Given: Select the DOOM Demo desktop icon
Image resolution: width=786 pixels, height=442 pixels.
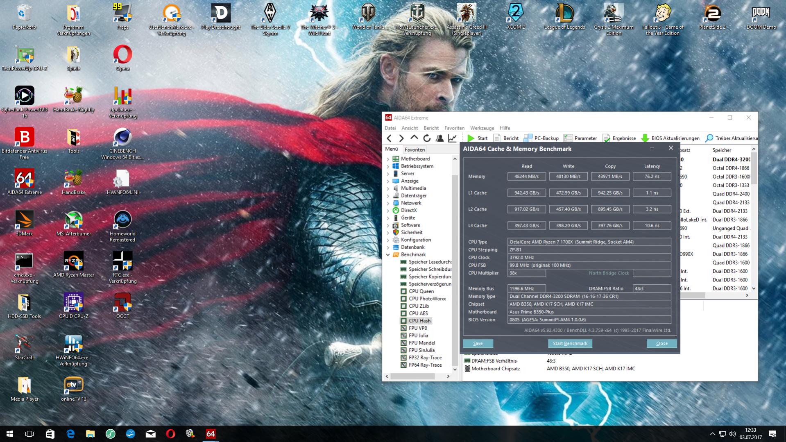Looking at the screenshot, I should coord(761,17).
